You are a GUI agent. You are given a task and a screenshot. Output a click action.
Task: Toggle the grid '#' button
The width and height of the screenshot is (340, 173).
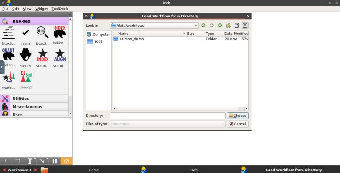(18, 161)
